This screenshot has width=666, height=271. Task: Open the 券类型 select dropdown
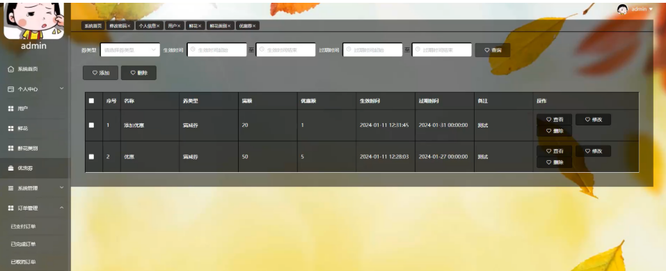click(130, 49)
